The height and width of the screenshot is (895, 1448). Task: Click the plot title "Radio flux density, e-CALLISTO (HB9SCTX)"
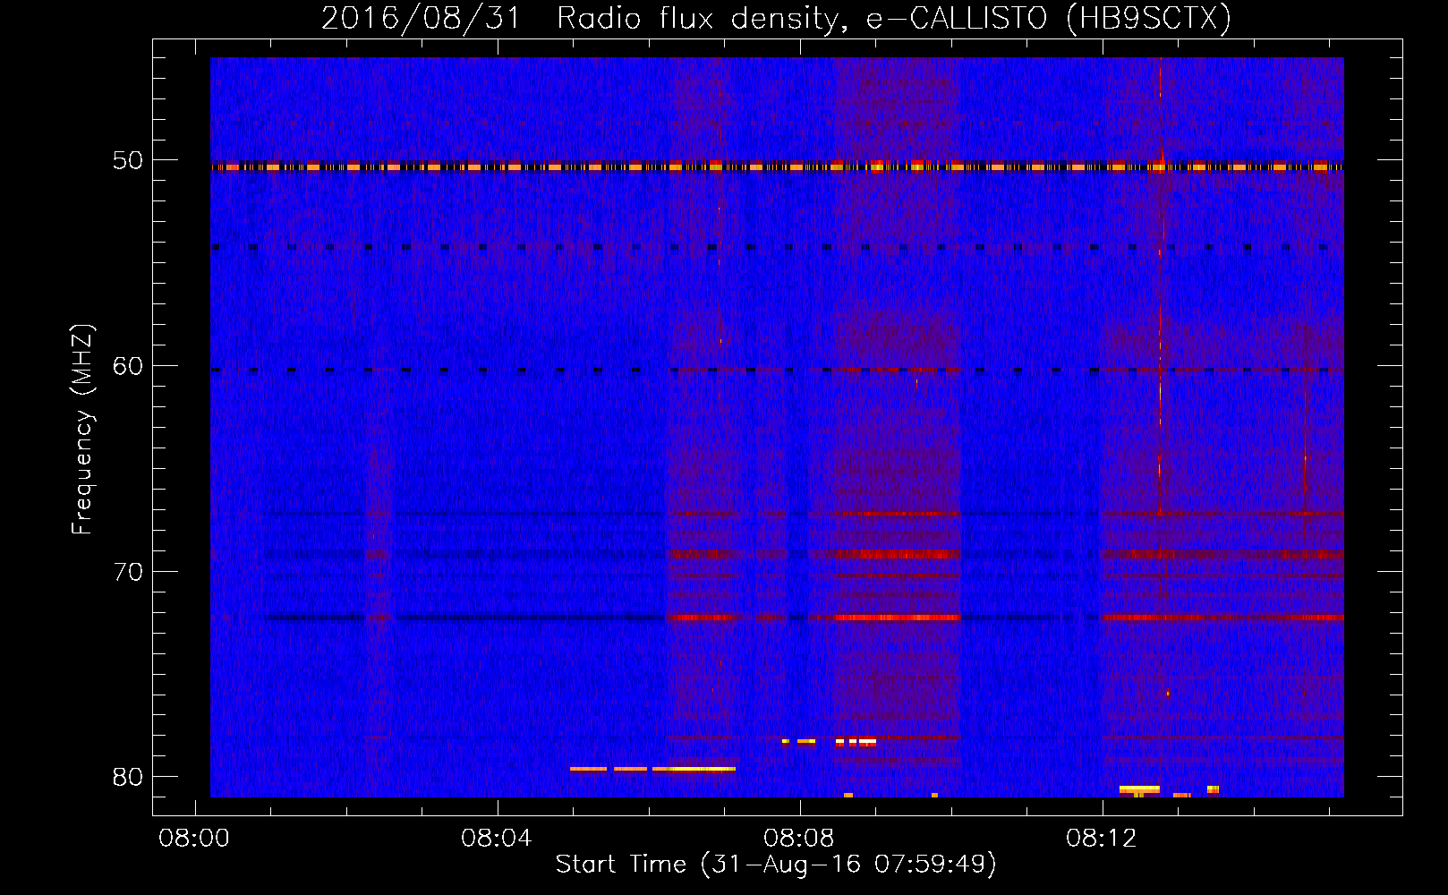(893, 18)
